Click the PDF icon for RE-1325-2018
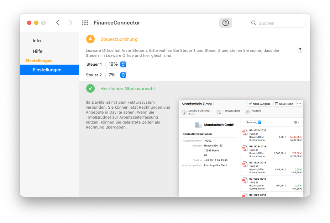 245,148
